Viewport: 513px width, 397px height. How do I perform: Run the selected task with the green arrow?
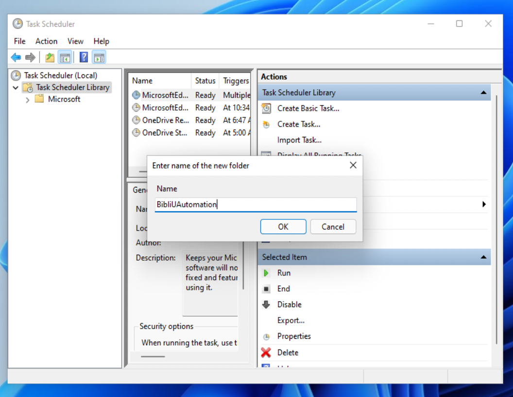click(x=266, y=273)
